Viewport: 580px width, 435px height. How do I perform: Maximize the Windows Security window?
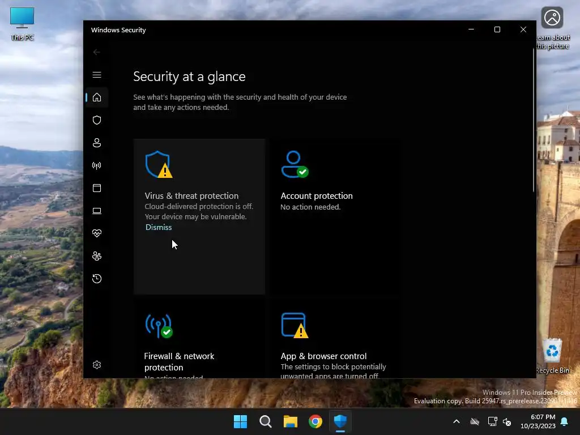(497, 29)
